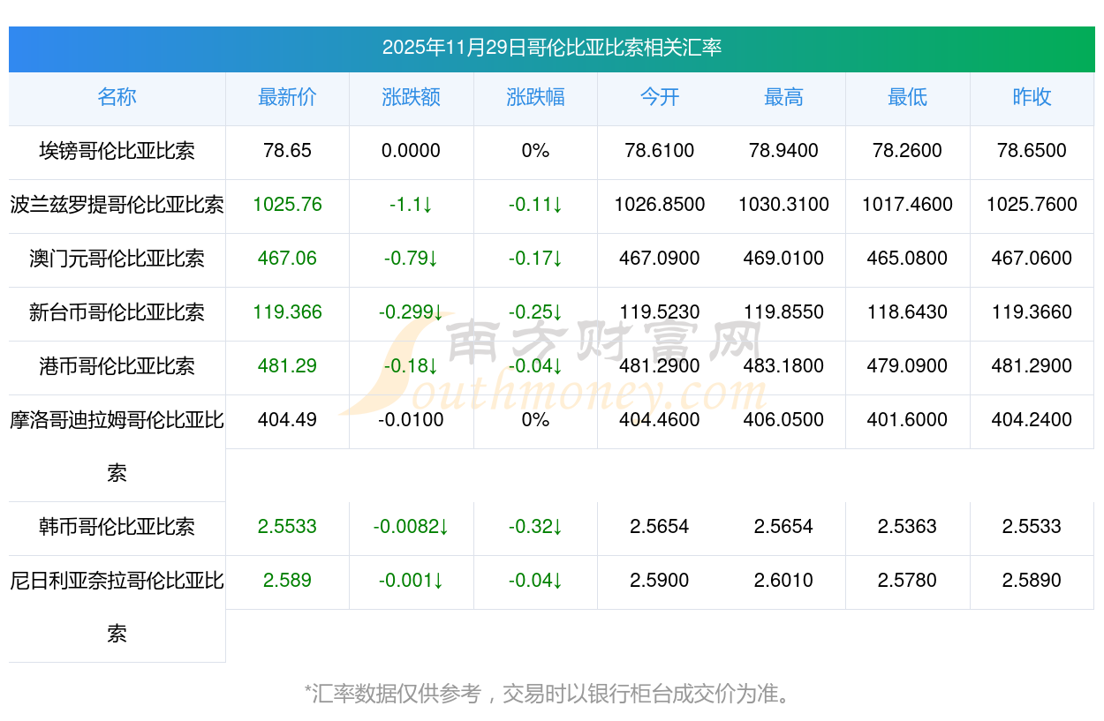1104x721 pixels.
Task: Click the change value -1.1↓
Action: pyautogui.click(x=412, y=205)
